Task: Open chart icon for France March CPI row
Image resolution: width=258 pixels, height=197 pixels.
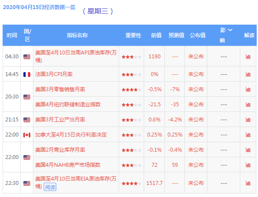Action: pos(248,74)
